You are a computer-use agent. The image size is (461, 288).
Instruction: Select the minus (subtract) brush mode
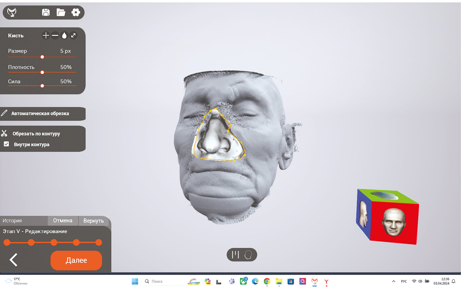[x=55, y=35]
